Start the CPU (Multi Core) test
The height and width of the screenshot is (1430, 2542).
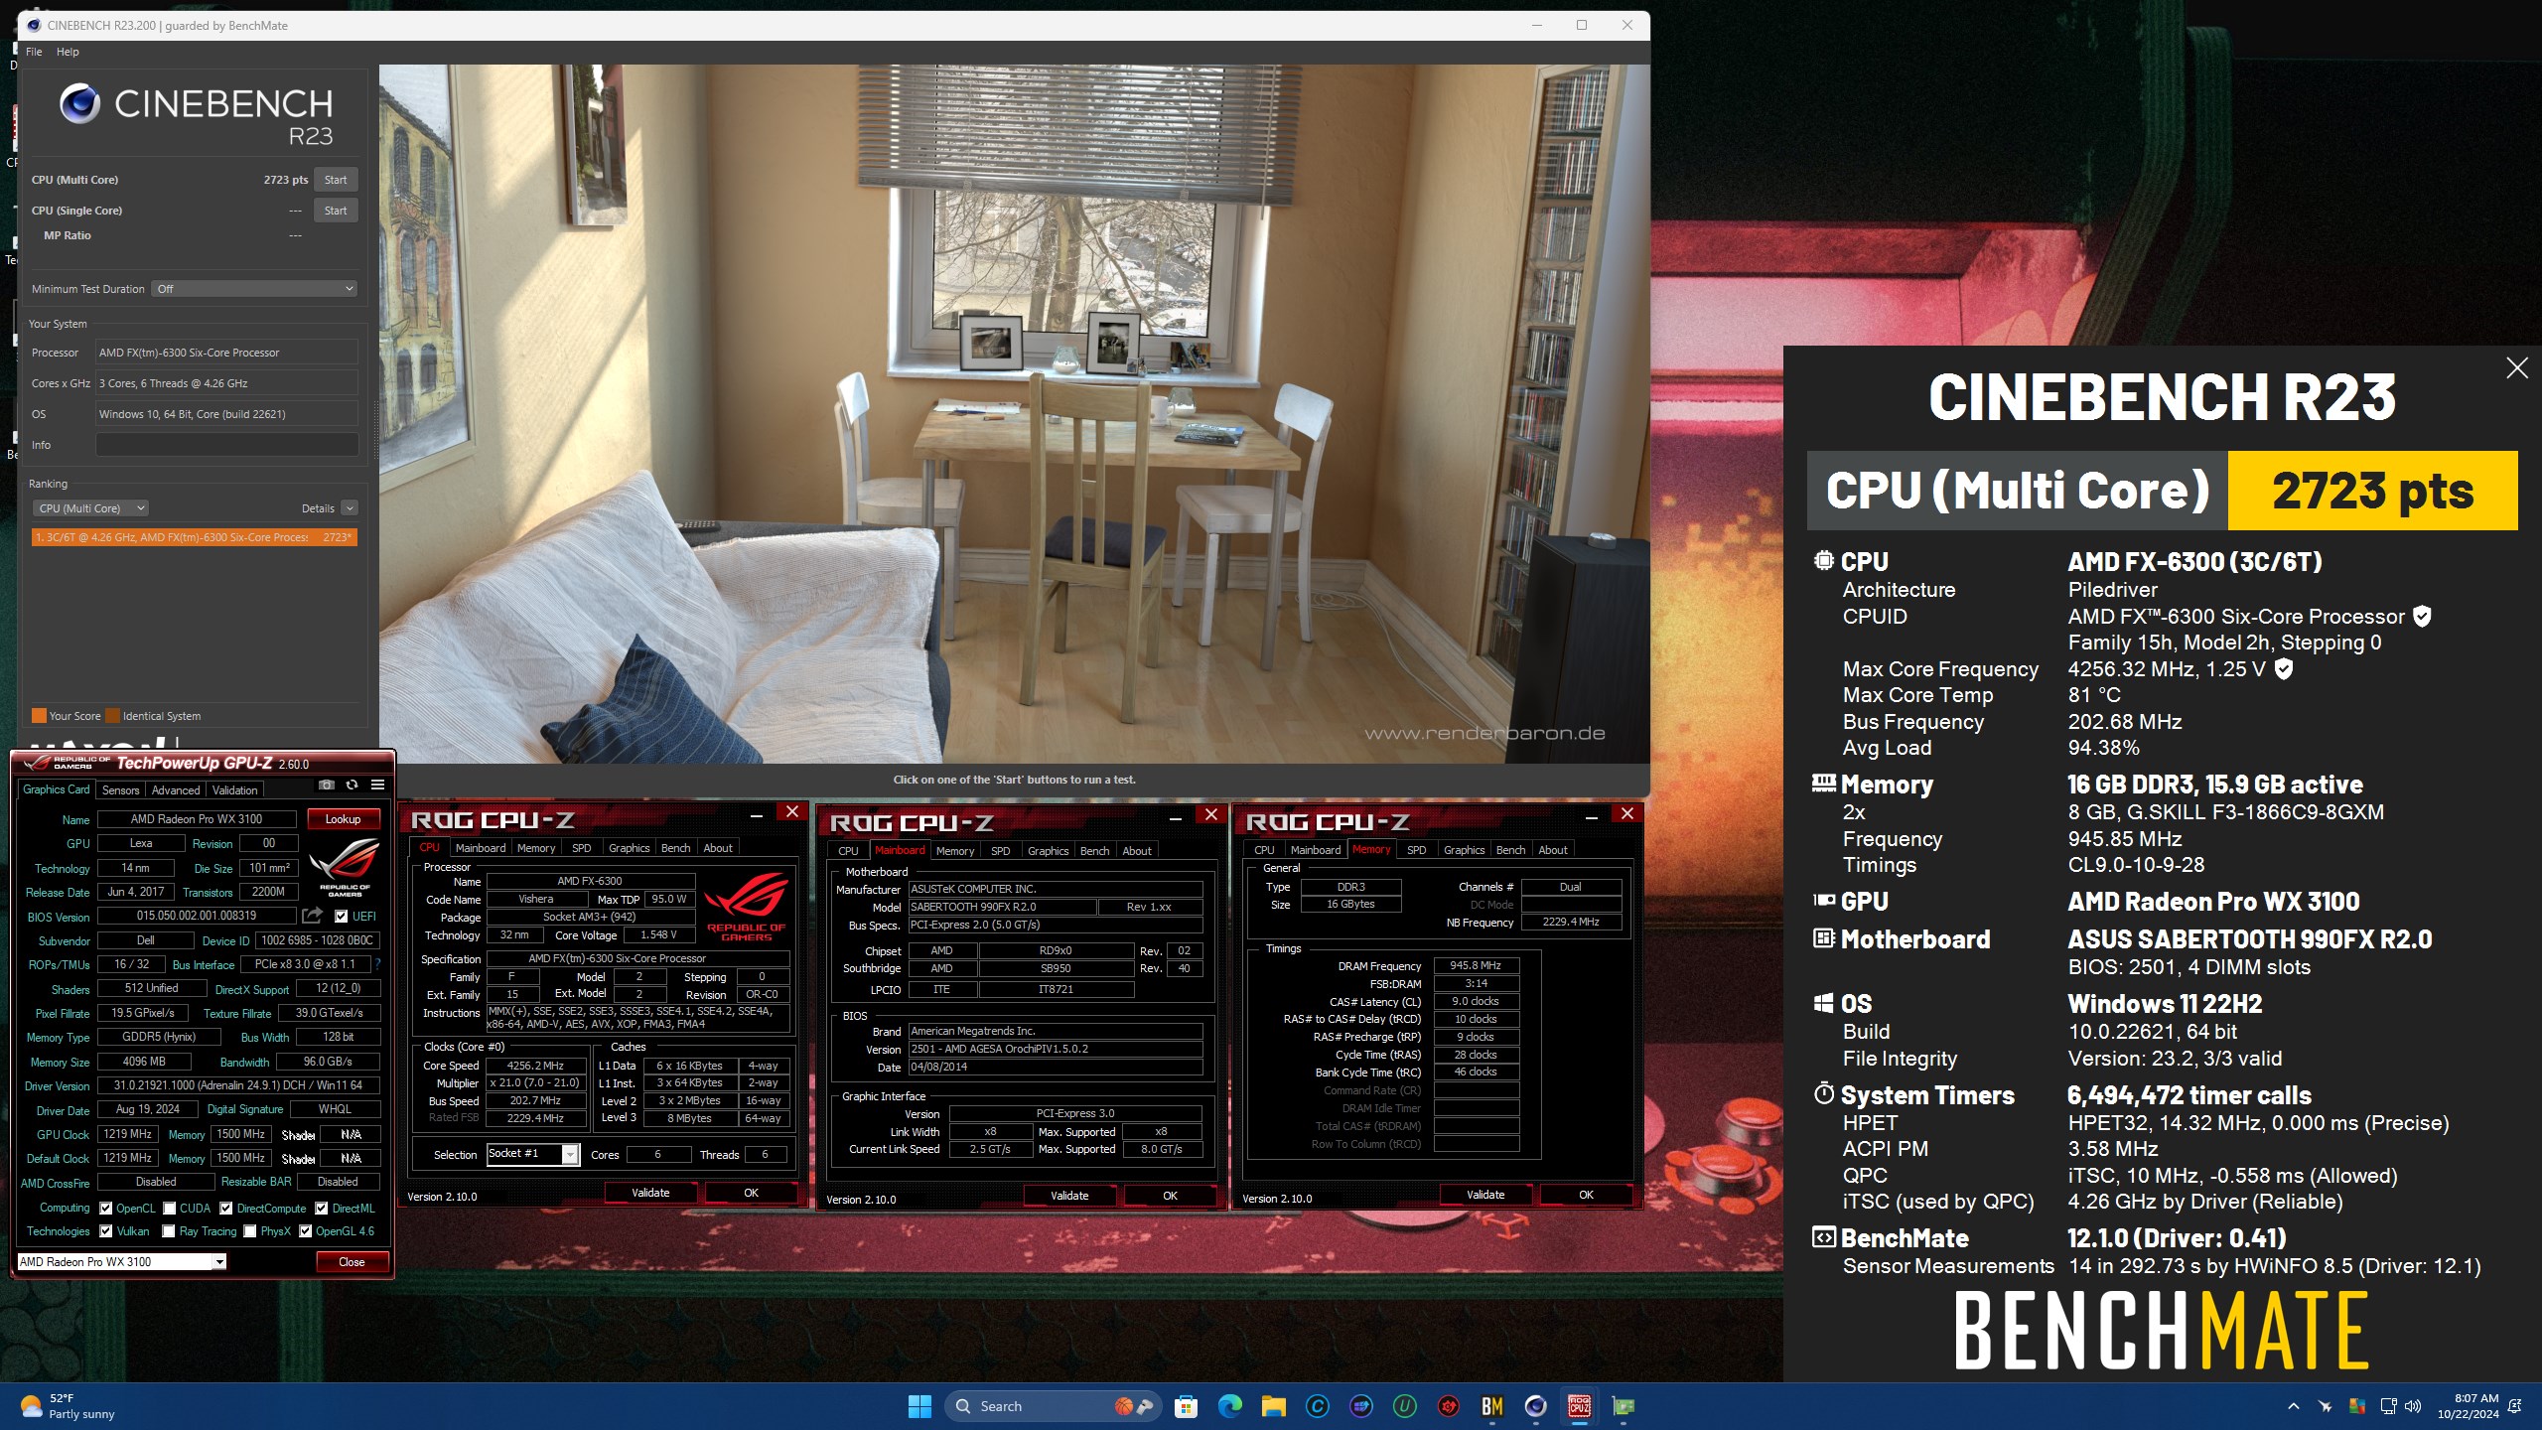pyautogui.click(x=336, y=180)
